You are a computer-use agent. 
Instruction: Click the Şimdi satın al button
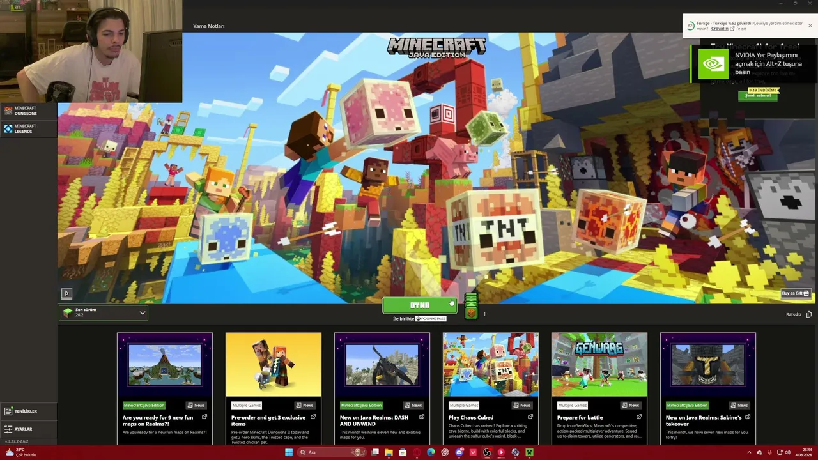pos(757,95)
